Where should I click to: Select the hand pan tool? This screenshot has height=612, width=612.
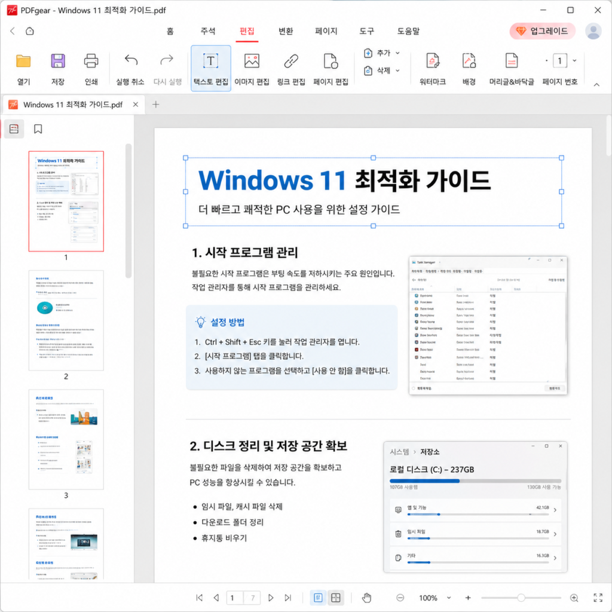tap(366, 598)
